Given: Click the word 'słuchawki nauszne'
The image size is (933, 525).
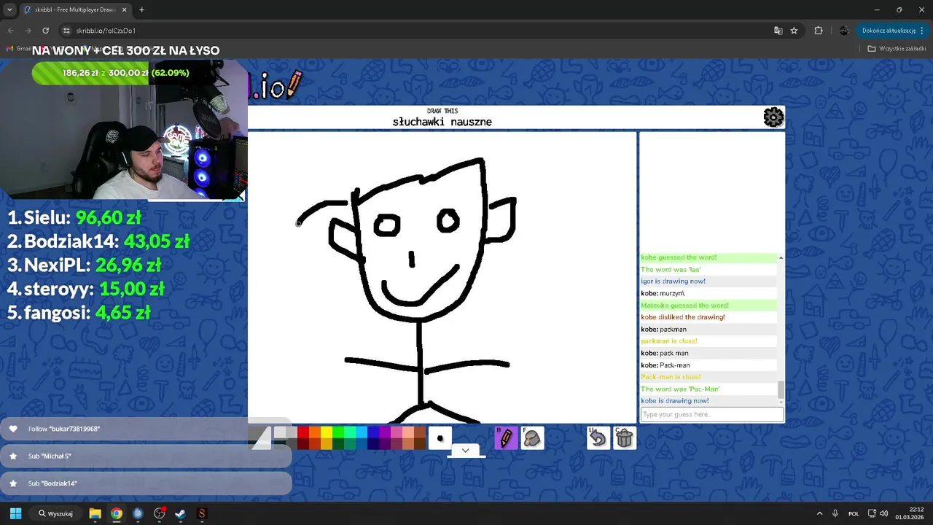Looking at the screenshot, I should (x=442, y=122).
